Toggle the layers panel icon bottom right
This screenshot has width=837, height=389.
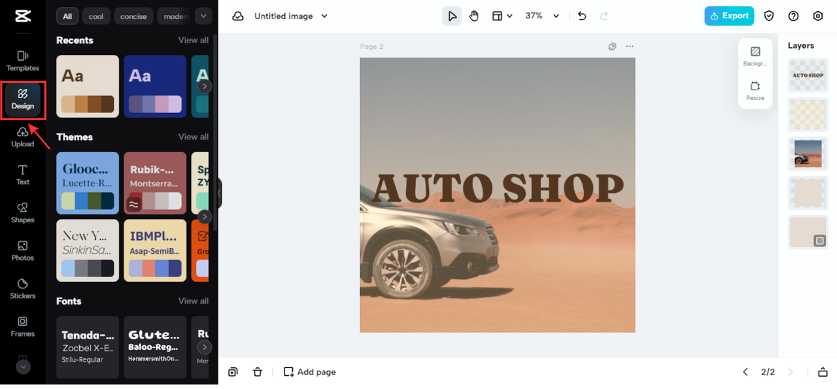823,372
